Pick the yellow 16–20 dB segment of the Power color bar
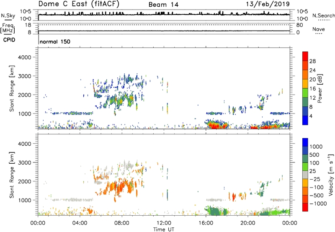Screen dimensions: 335x232 (x=305, y=84)
